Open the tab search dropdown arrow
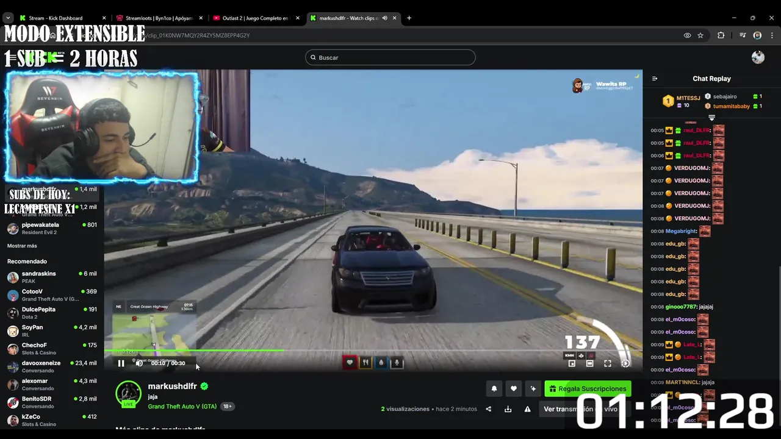 (x=7, y=18)
